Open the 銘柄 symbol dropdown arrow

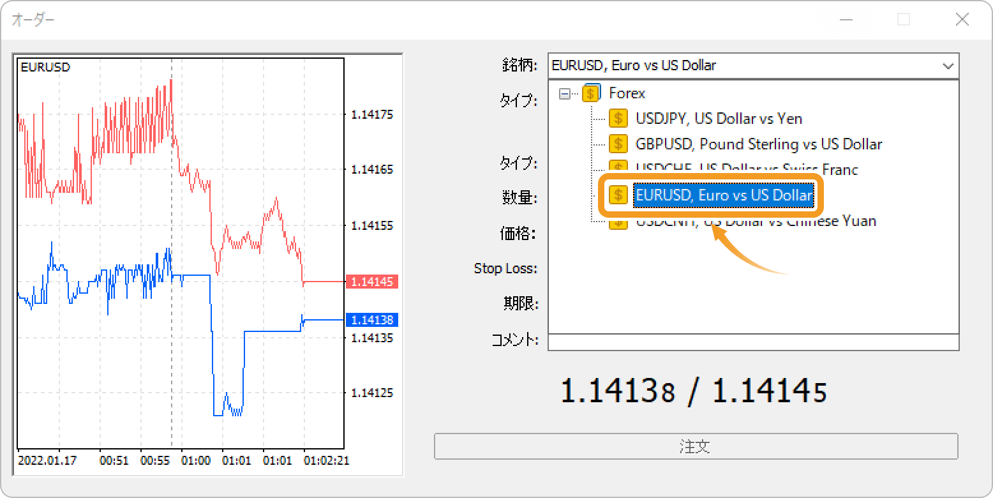coord(948,66)
